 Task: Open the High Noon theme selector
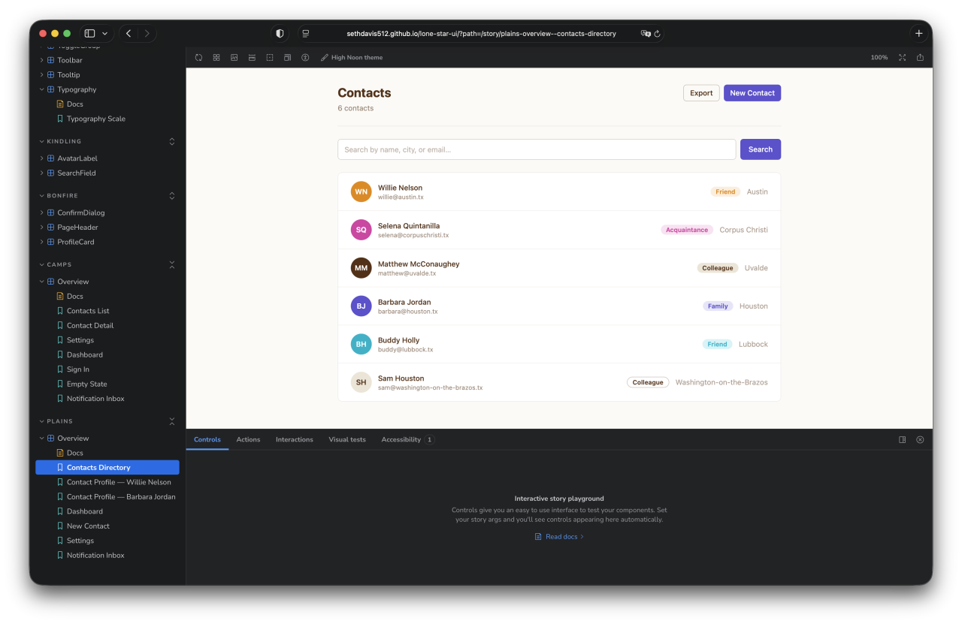point(351,57)
